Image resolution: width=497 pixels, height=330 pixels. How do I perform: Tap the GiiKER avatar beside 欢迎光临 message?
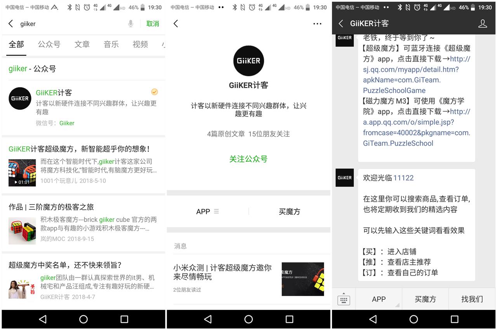click(x=345, y=178)
